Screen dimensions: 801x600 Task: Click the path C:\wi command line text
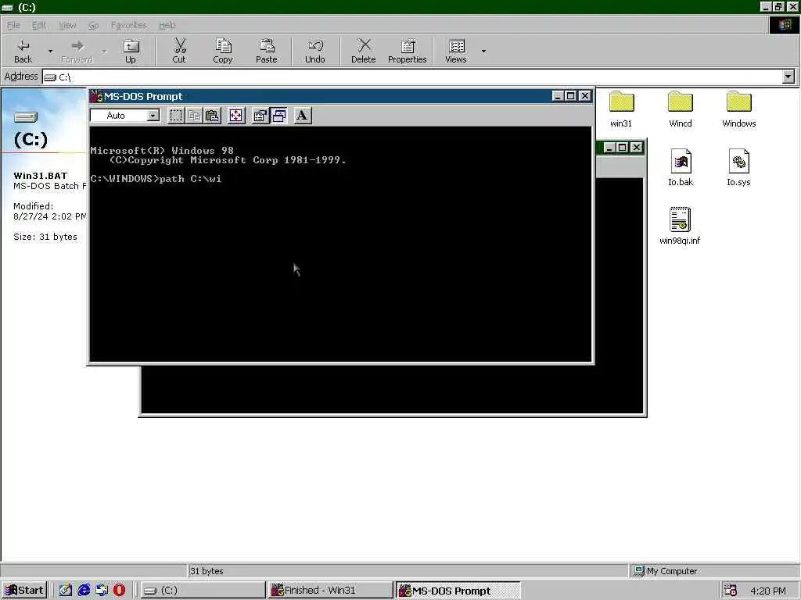[x=190, y=179]
